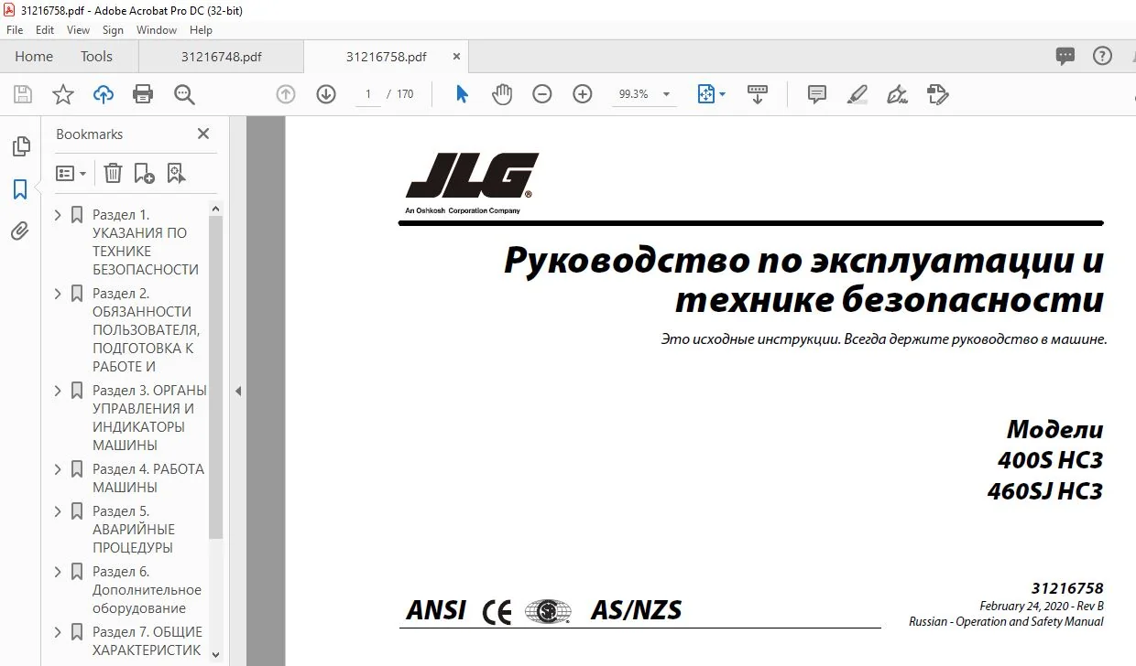
Task: Select bookmark Раздел 5. АВАРИЙНЫЕ ПРОЦЕДУРЫ
Action: (x=134, y=529)
